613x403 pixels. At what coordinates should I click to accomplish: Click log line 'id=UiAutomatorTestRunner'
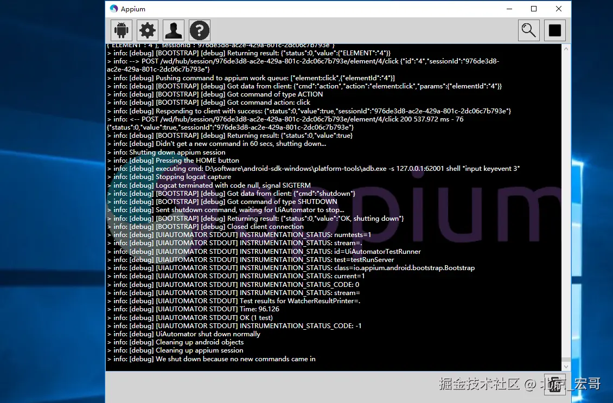[x=264, y=251]
